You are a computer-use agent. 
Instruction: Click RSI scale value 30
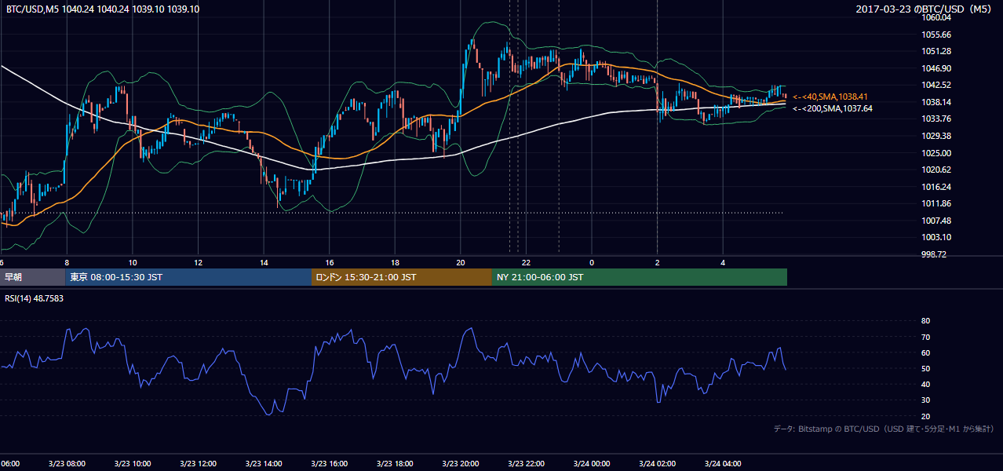(925, 400)
